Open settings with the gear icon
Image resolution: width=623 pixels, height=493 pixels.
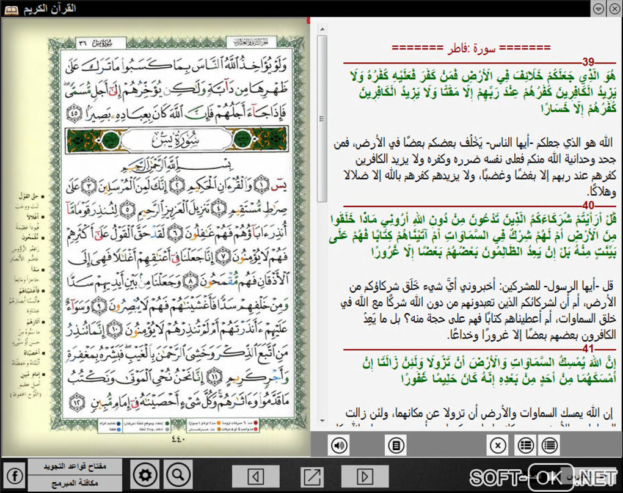tap(145, 475)
